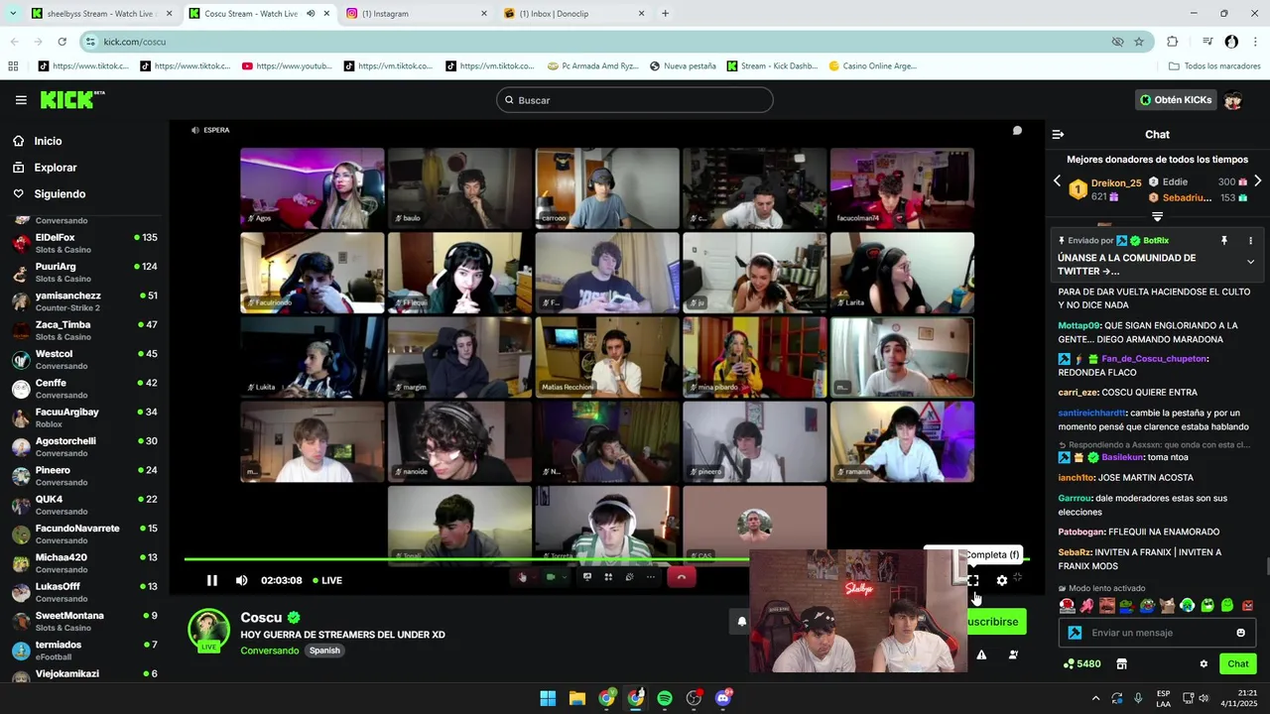Select the green headphones frog emote

(1187, 605)
